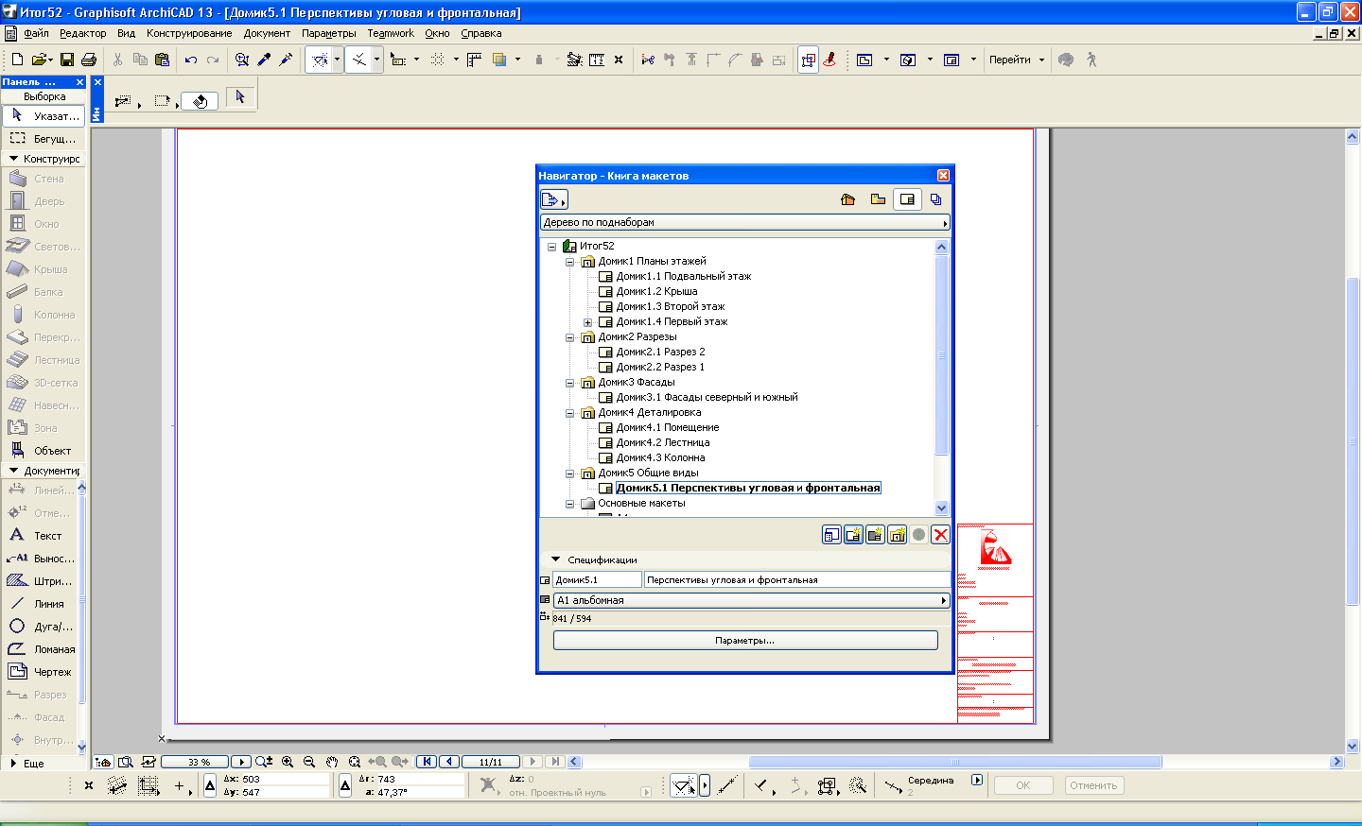
Task: Select the eyedropper pick-up parameters tool
Action: point(264,60)
